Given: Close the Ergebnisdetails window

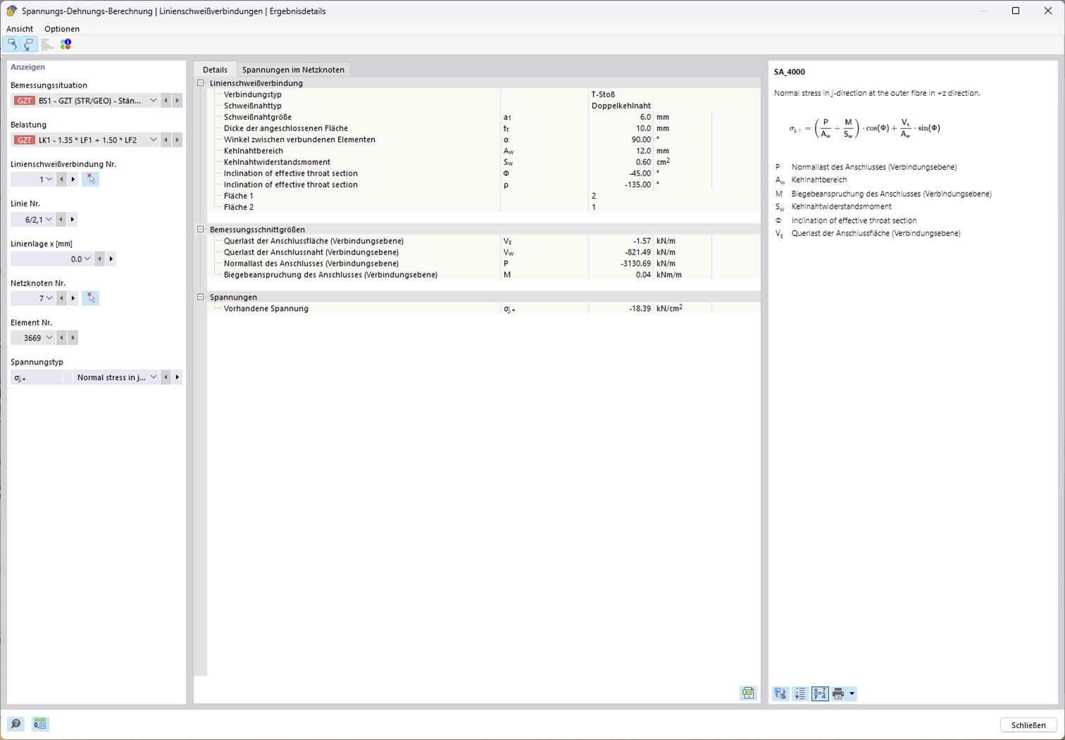Looking at the screenshot, I should 1048,11.
